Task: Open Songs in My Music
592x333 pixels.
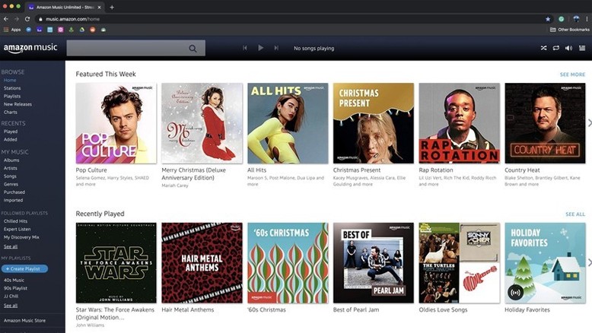Action: (10, 176)
